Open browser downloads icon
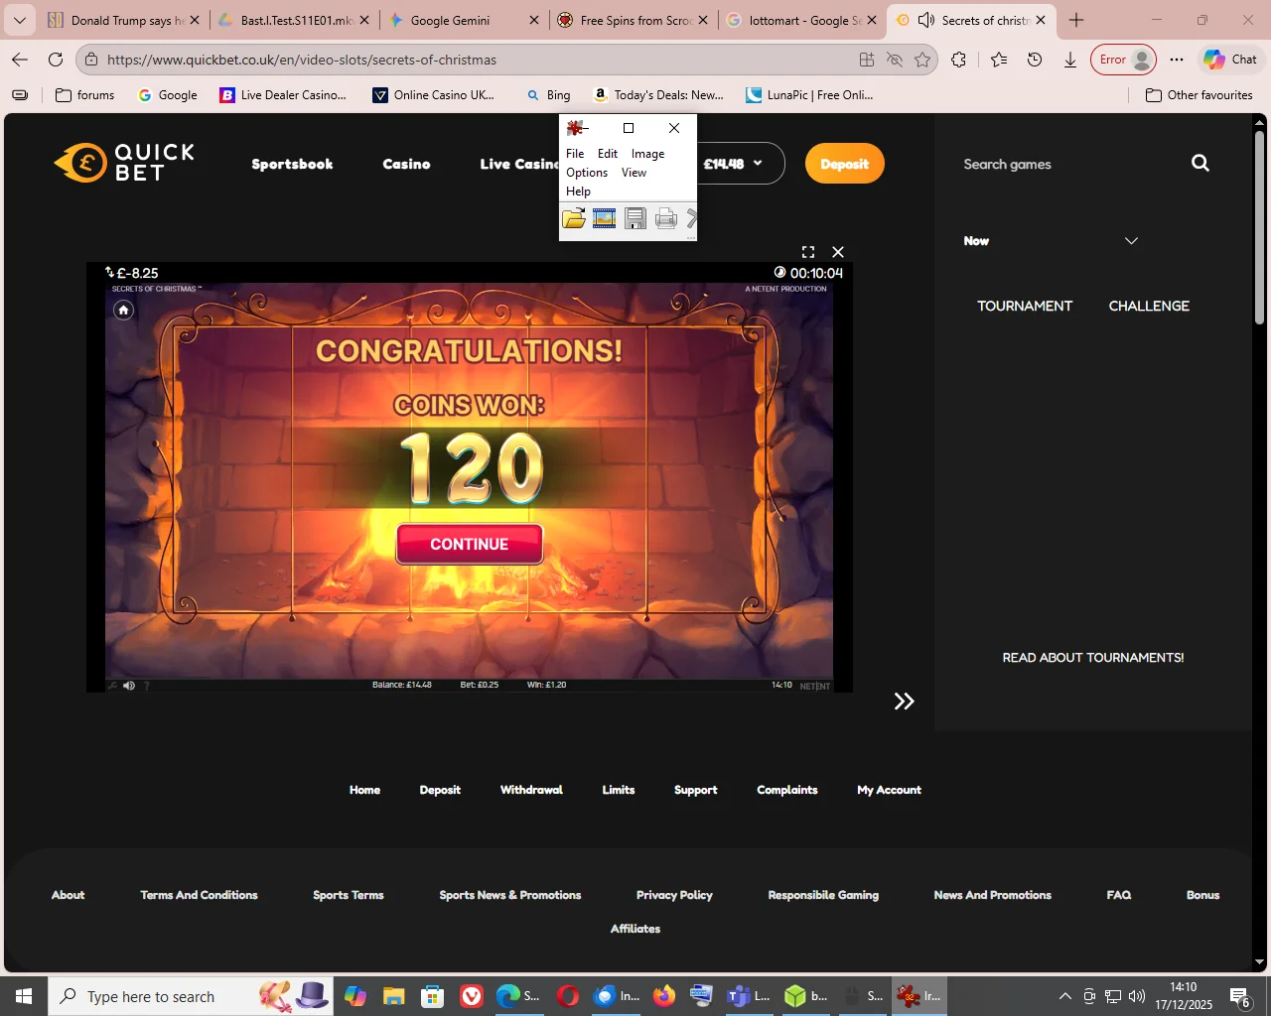 1070,60
